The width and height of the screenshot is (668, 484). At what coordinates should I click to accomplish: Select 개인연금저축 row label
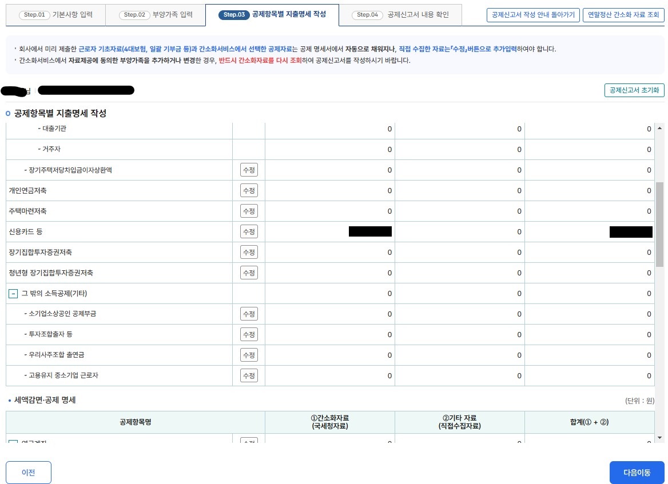[x=27, y=190]
